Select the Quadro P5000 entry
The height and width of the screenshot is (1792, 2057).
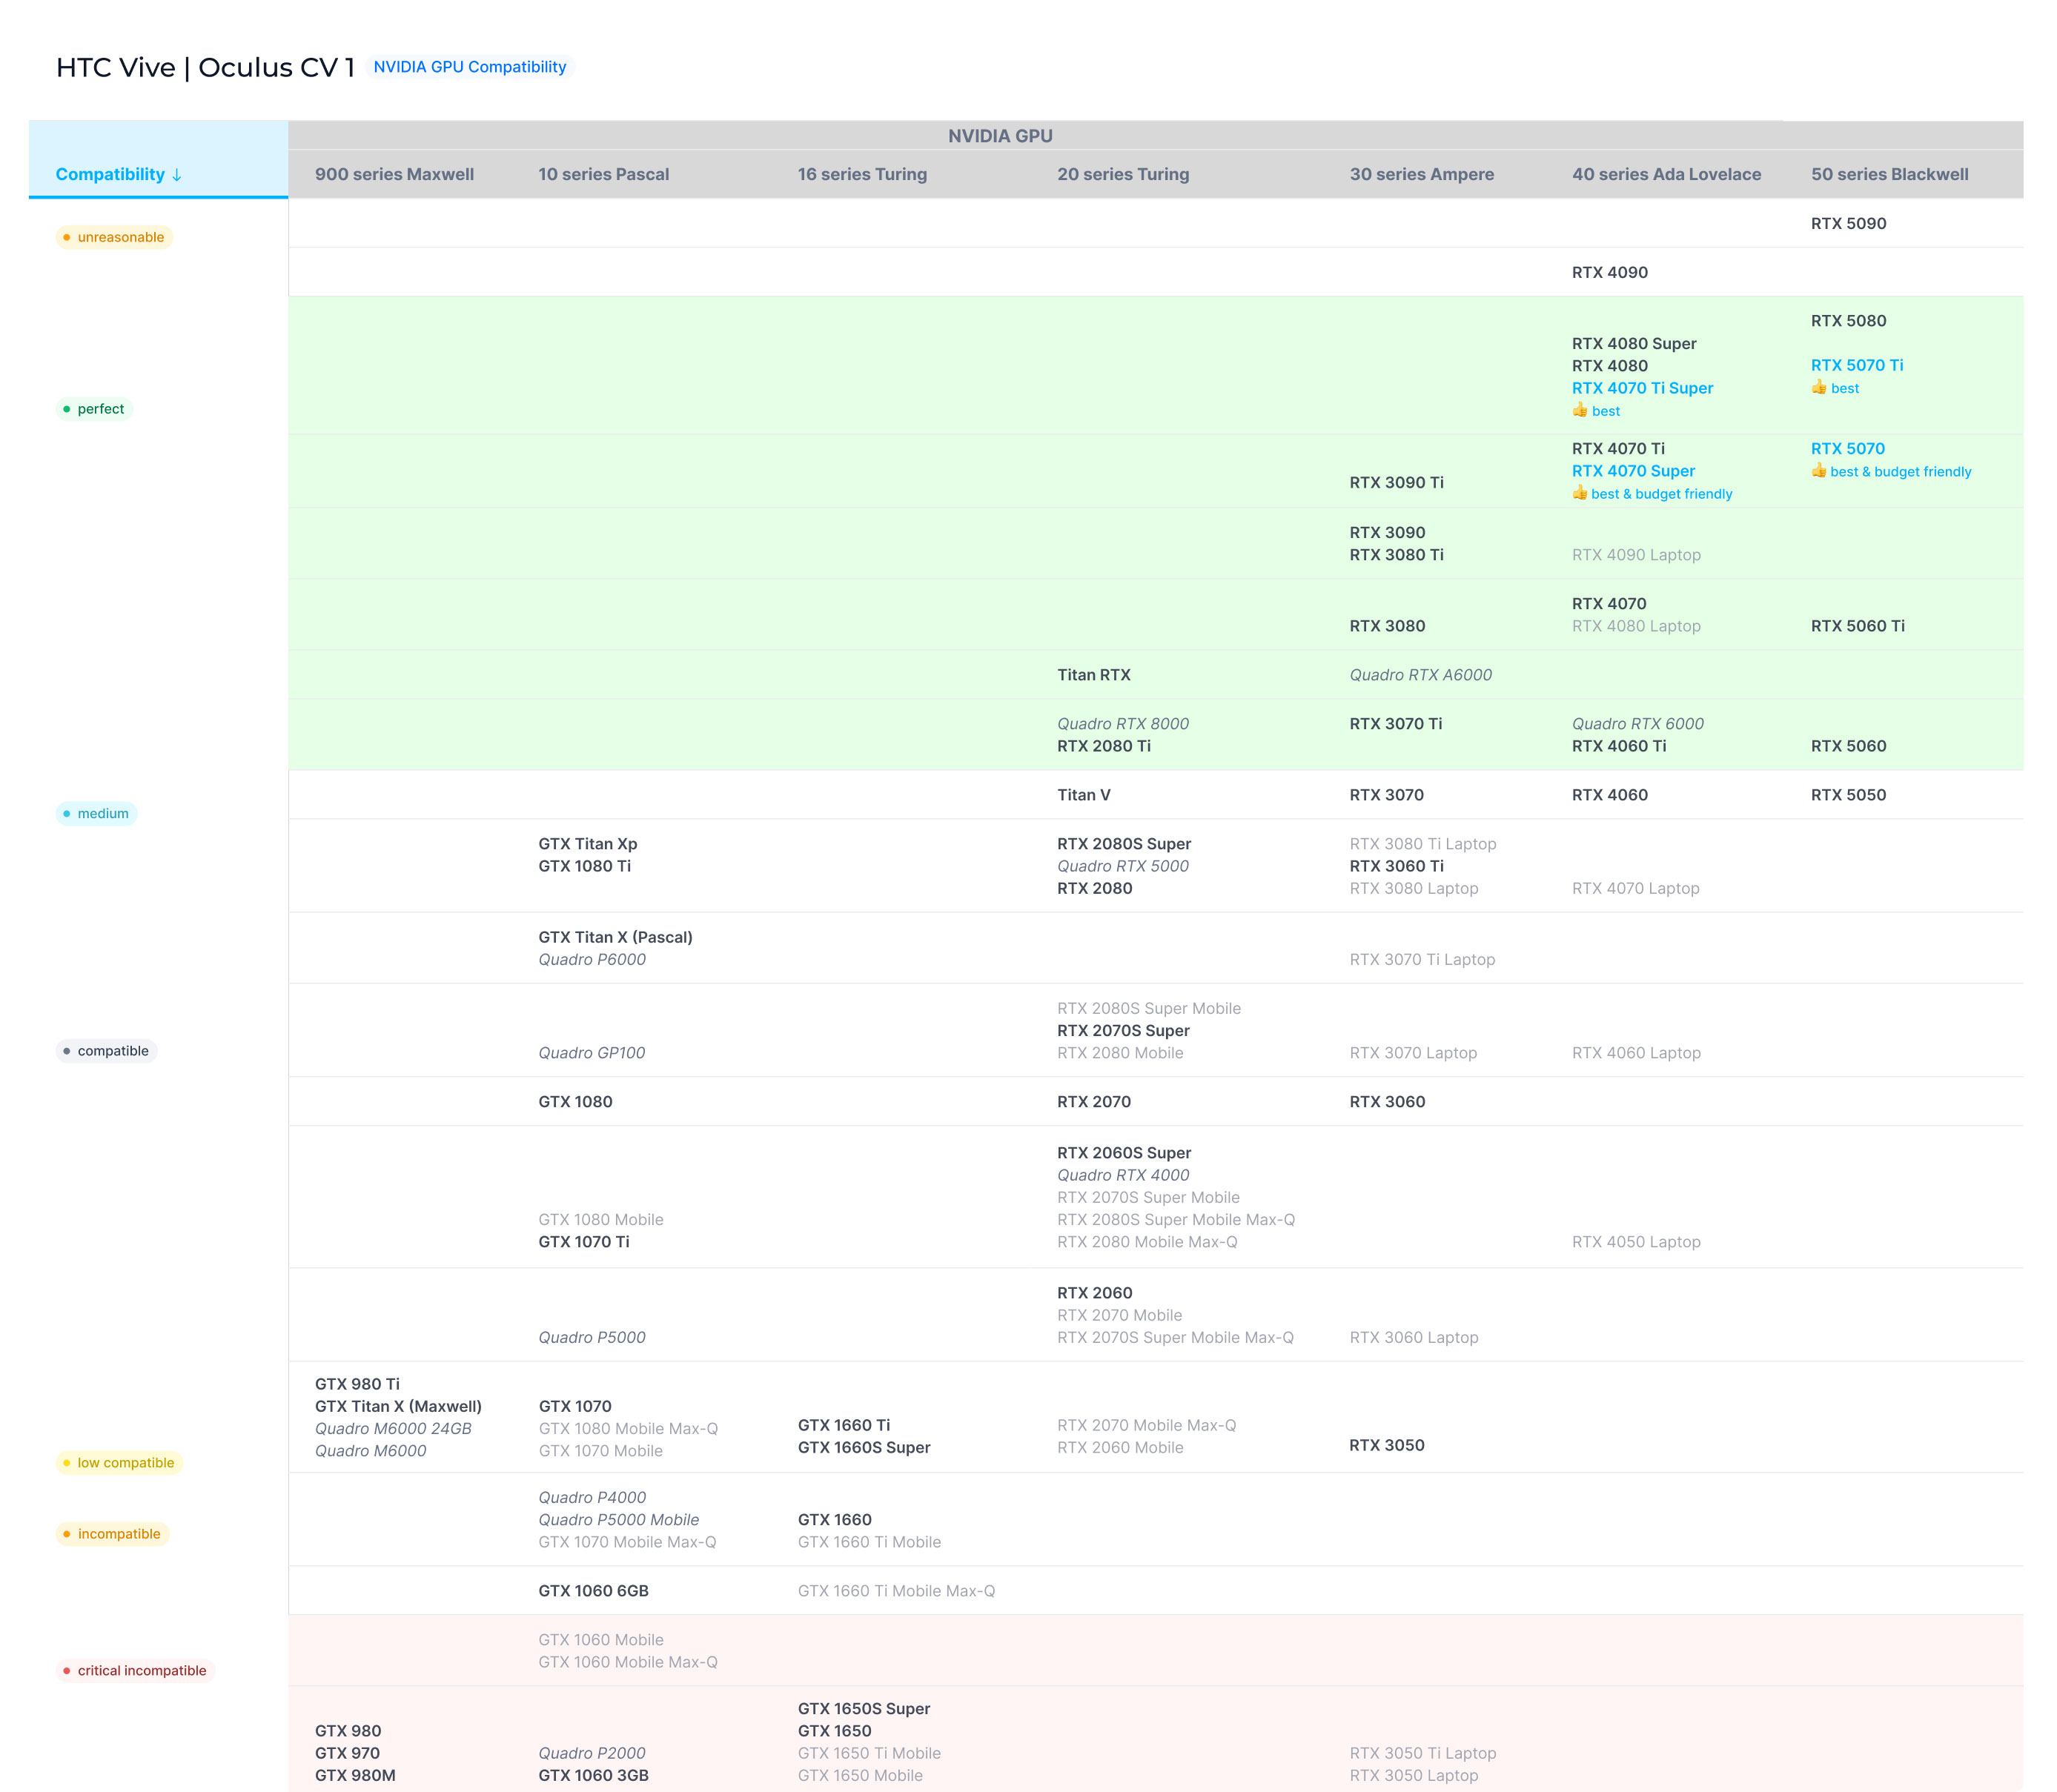591,1338
